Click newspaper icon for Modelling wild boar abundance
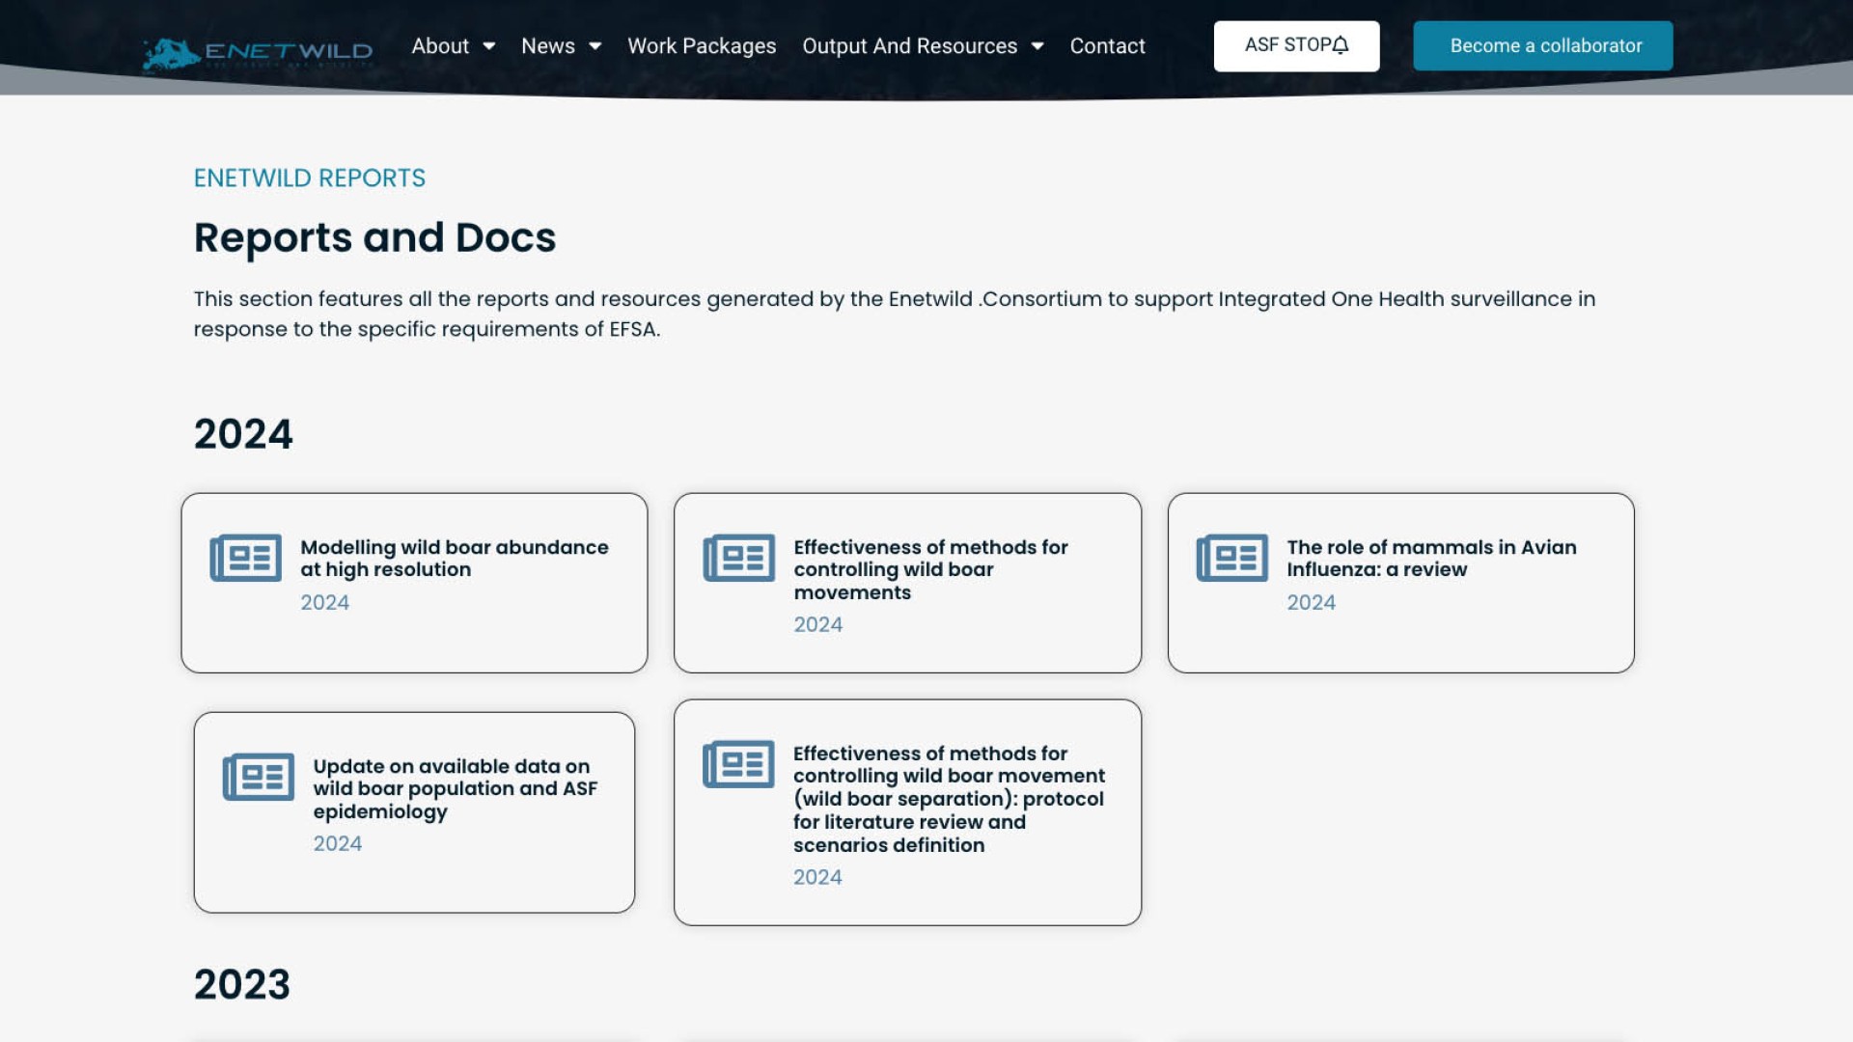 (246, 558)
